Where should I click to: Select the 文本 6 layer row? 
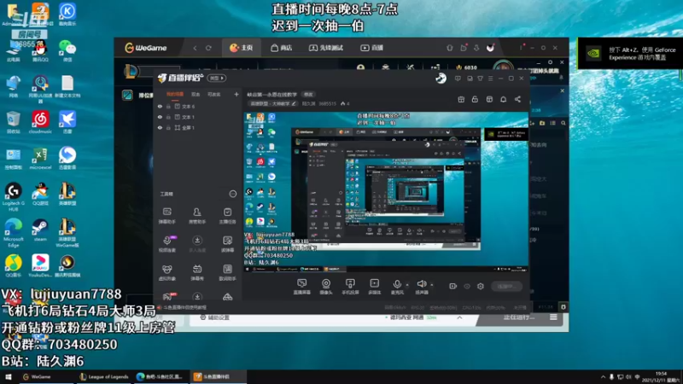198,106
